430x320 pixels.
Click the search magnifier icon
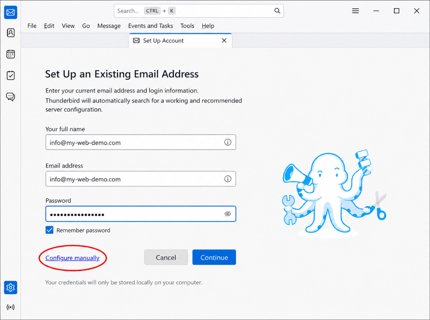277,11
